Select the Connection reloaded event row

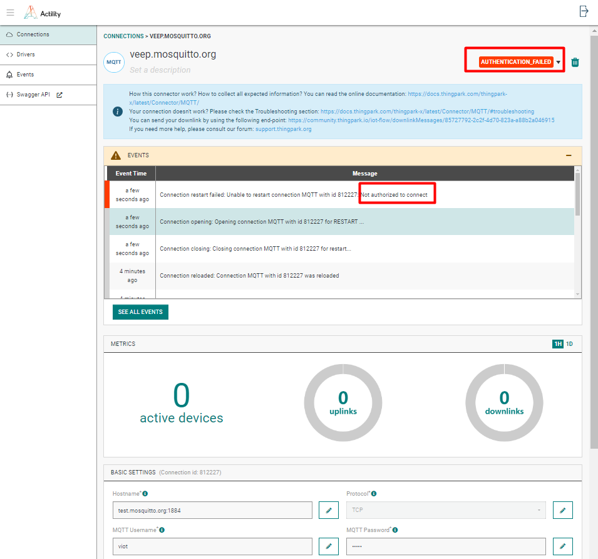coord(339,276)
